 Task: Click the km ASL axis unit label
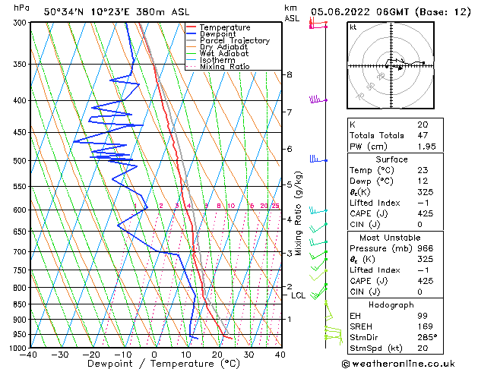(x=292, y=13)
